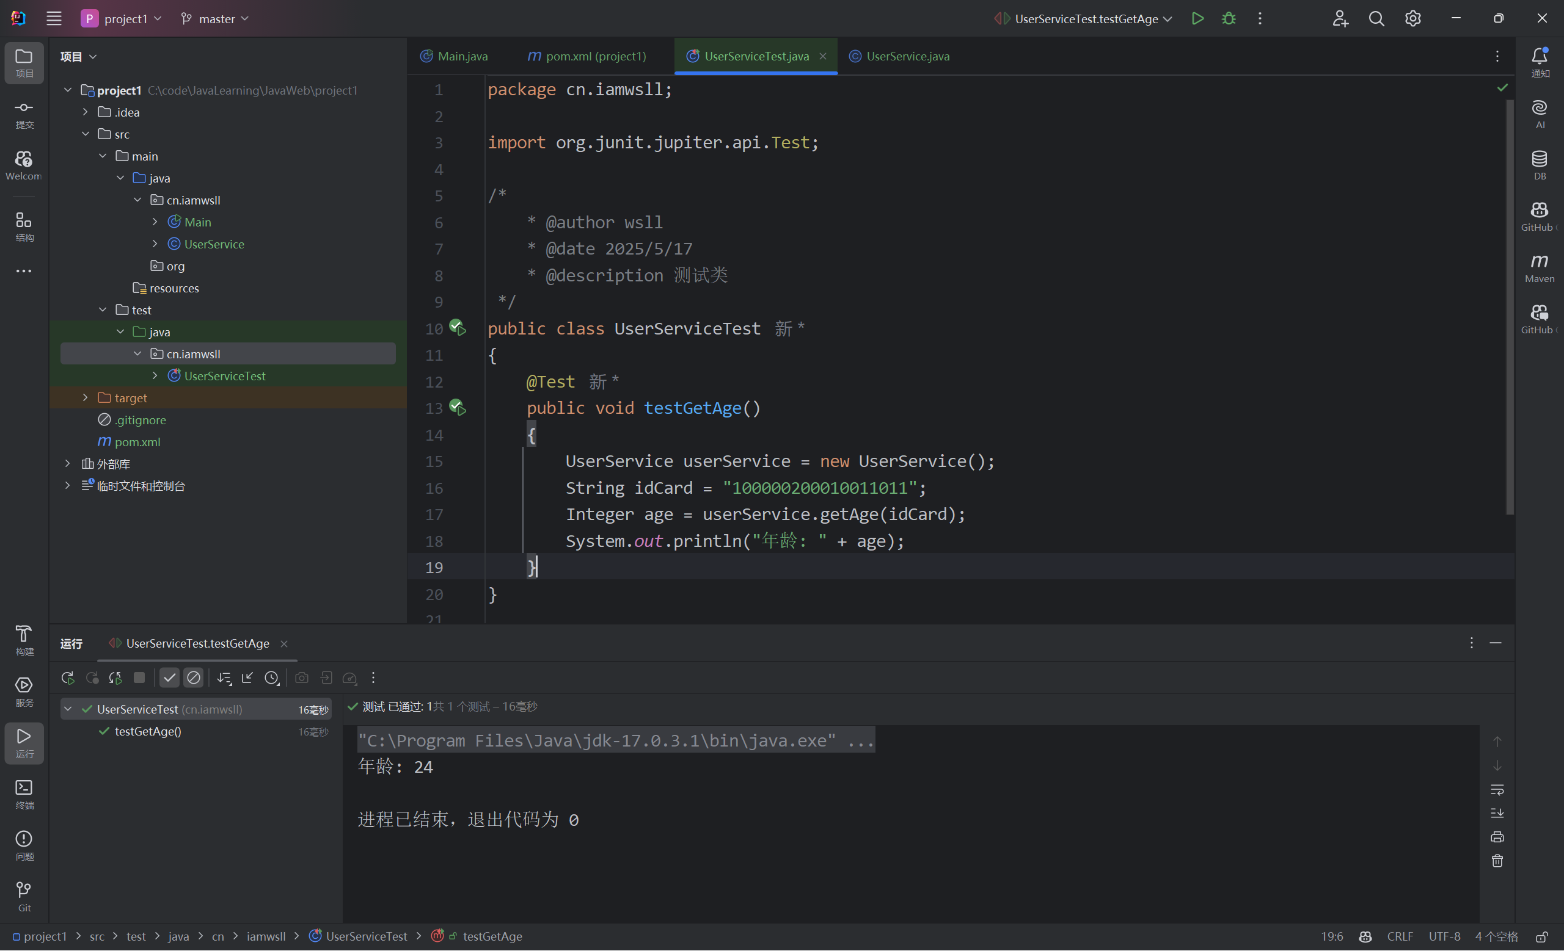This screenshot has width=1564, height=951.
Task: Click the UTF-8 encoding in status bar
Action: tap(1444, 936)
